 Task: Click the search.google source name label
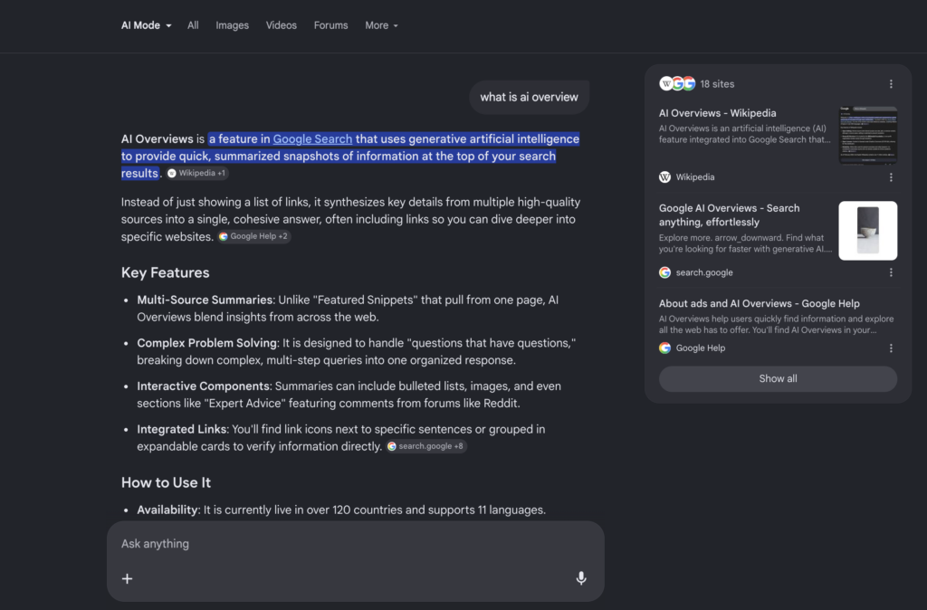[x=704, y=272]
